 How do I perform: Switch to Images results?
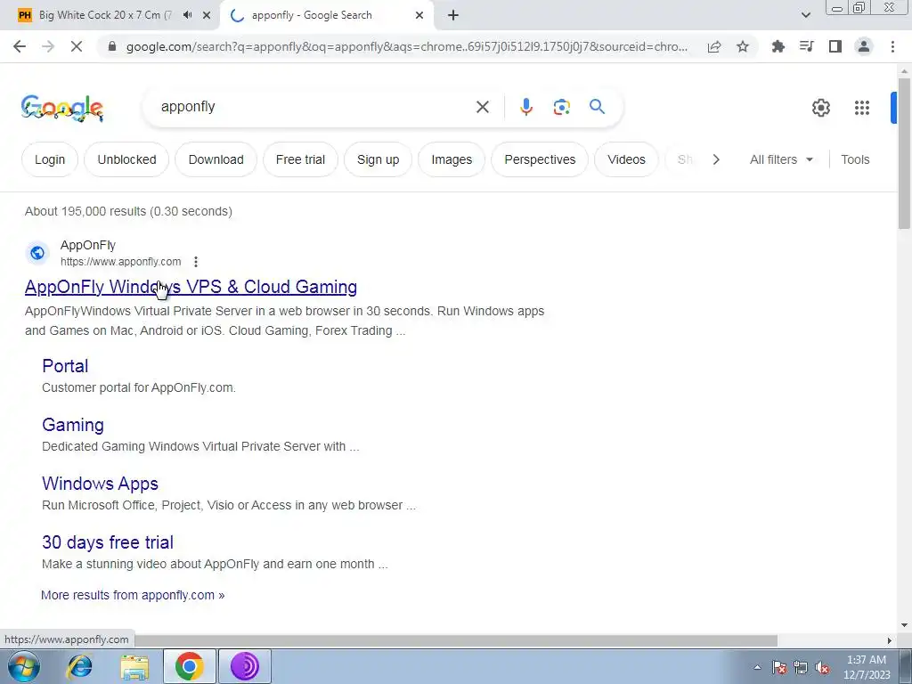(x=452, y=159)
